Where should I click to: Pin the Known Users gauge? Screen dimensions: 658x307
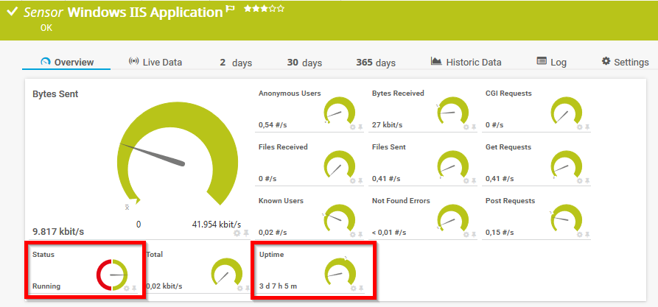360,234
